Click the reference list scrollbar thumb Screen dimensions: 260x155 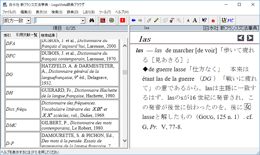tap(125, 72)
